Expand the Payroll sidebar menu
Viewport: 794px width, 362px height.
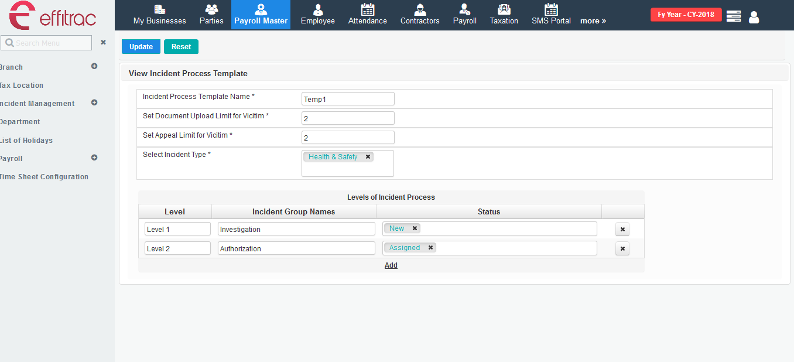point(94,158)
